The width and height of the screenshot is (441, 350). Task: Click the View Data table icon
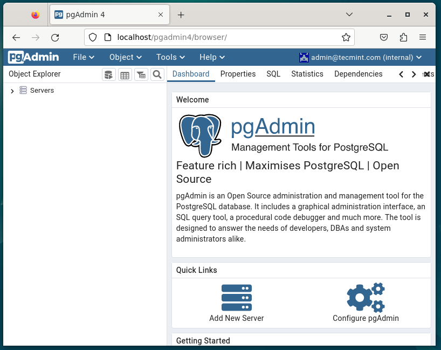click(125, 74)
